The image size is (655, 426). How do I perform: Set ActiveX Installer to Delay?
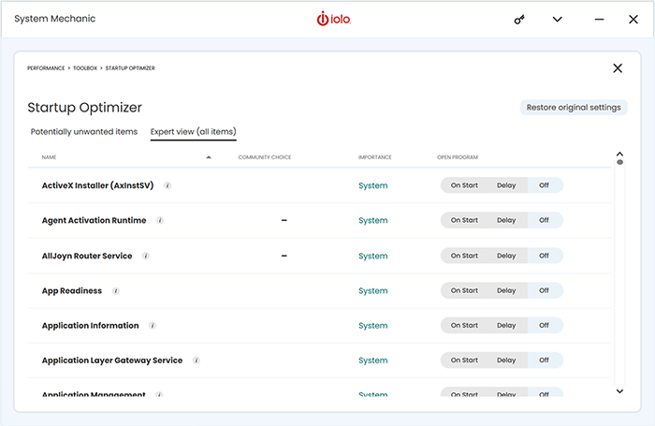click(x=506, y=185)
